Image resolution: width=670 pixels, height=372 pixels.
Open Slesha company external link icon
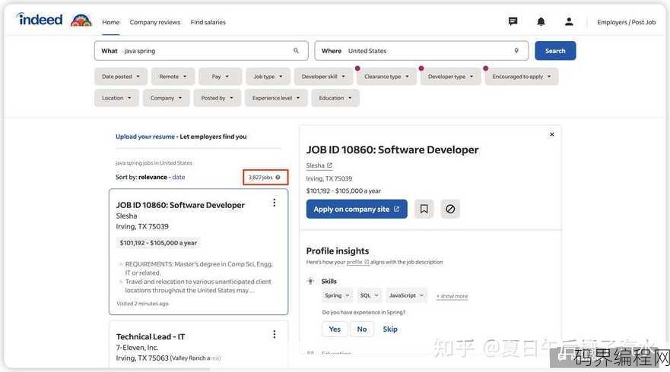[329, 165]
